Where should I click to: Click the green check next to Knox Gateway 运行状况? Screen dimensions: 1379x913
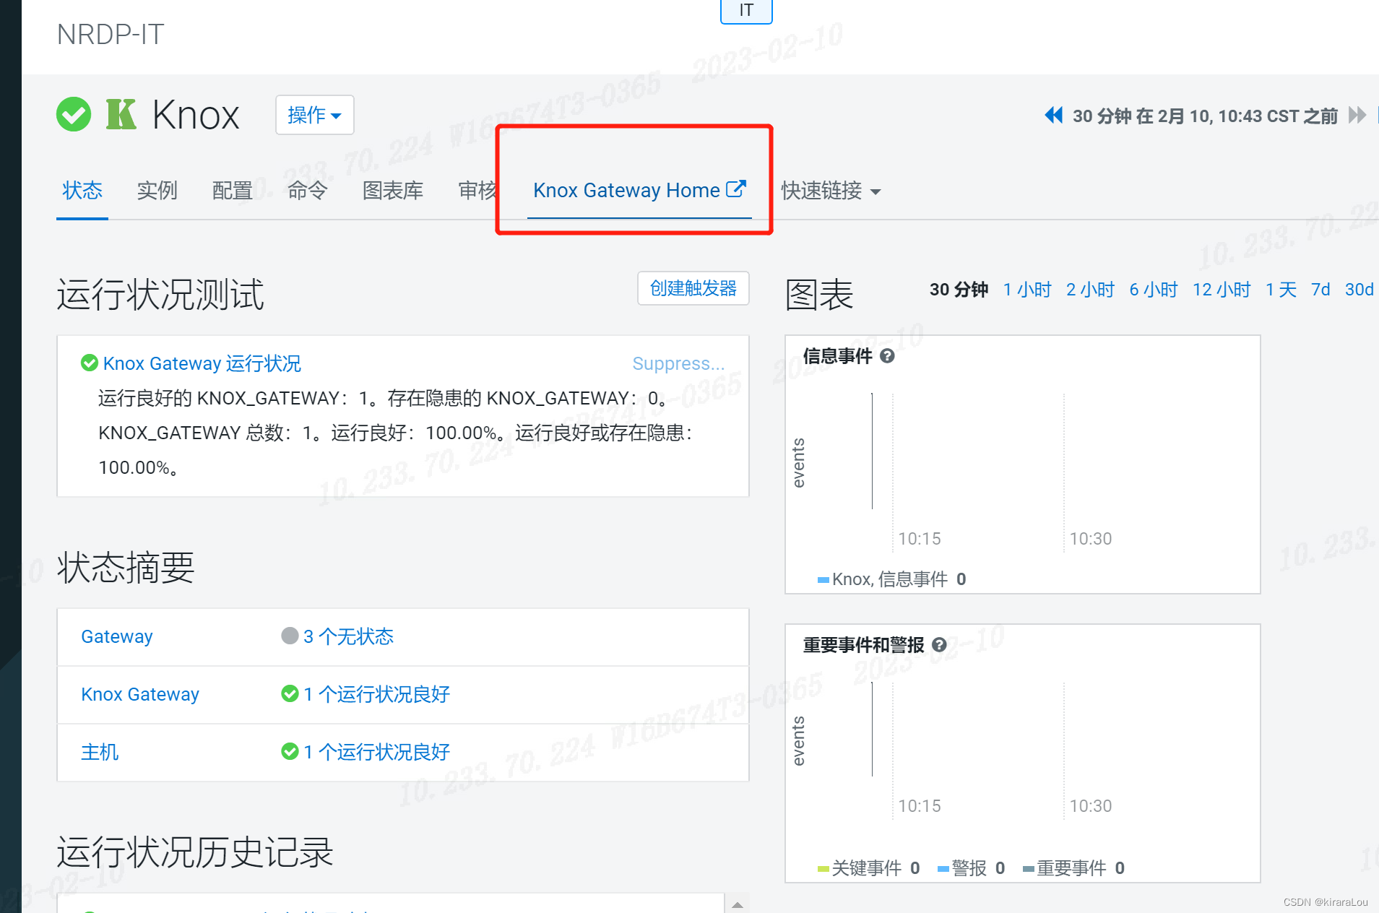90,363
